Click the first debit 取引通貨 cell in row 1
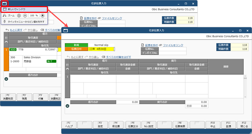Screen dimensions: 252x134 pyautogui.click(x=93, y=79)
